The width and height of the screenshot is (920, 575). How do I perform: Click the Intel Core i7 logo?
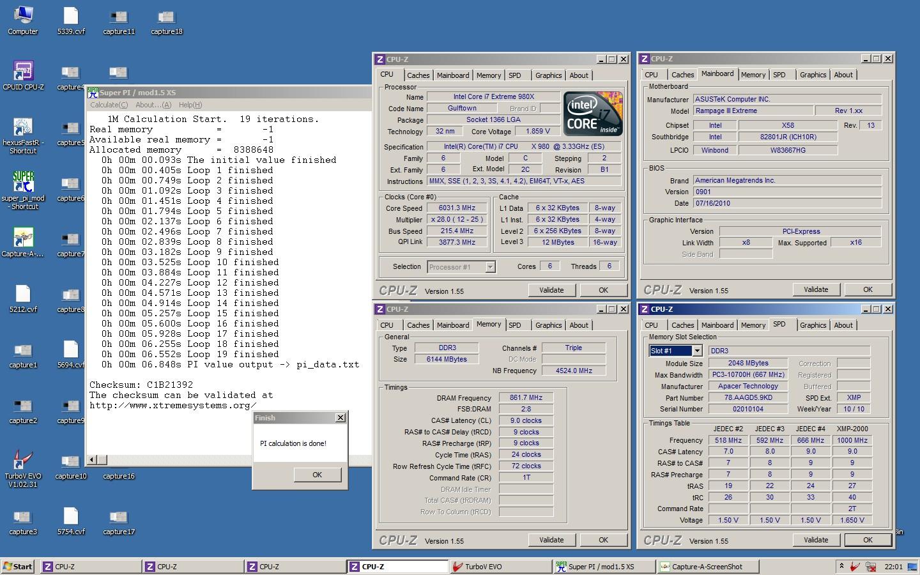[593, 114]
